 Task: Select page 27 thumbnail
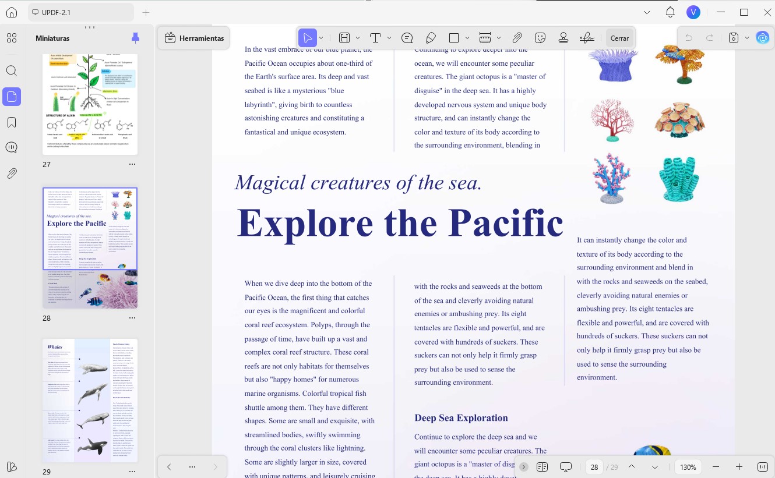click(90, 104)
